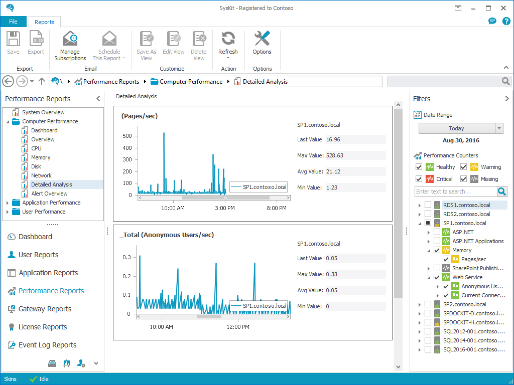Click the Manage Subscriptions envelope icon

click(x=70, y=39)
